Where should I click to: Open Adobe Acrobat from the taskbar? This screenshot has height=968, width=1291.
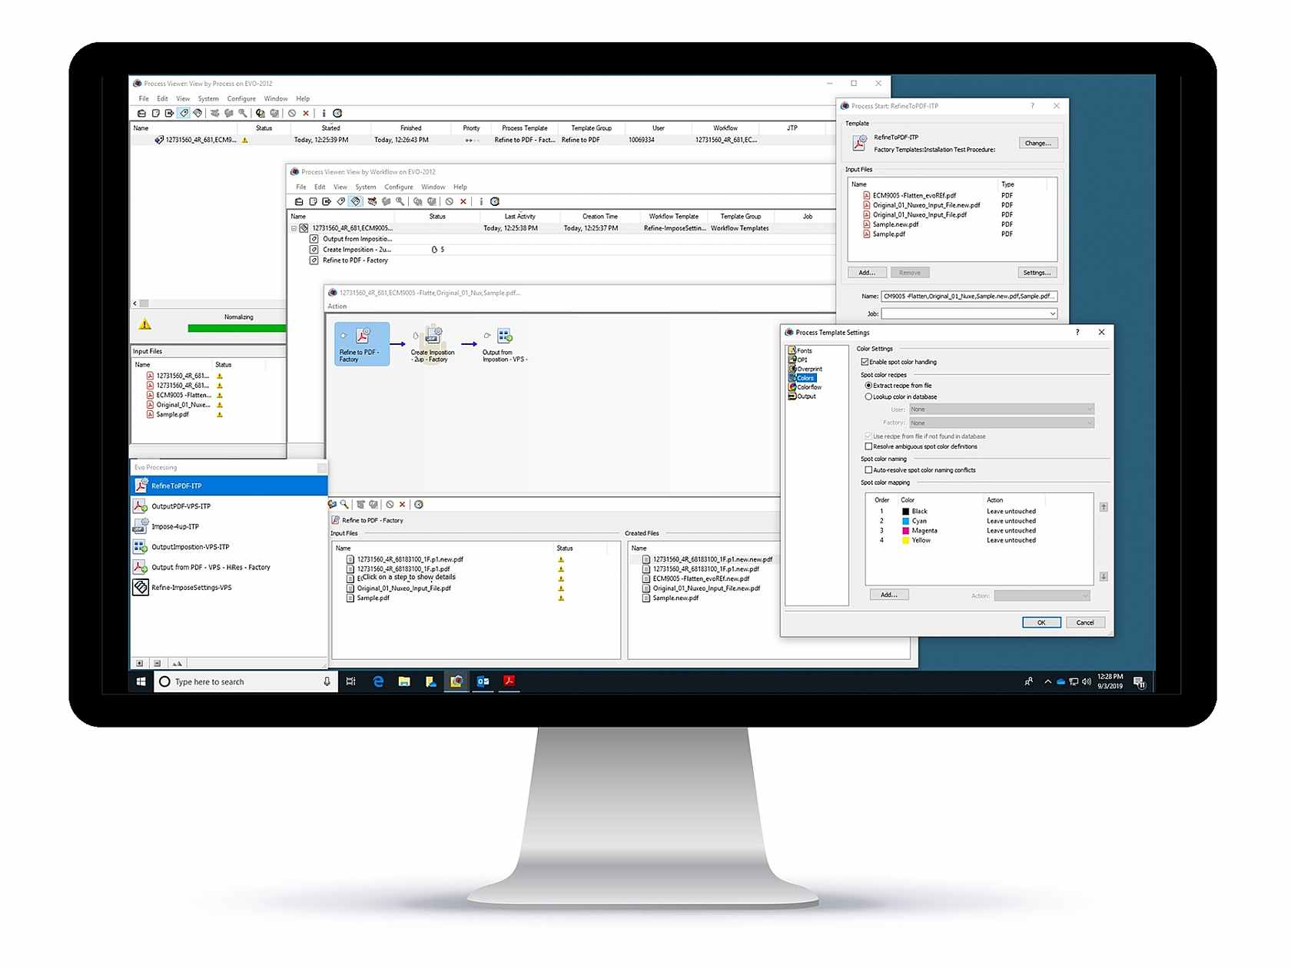(x=509, y=681)
